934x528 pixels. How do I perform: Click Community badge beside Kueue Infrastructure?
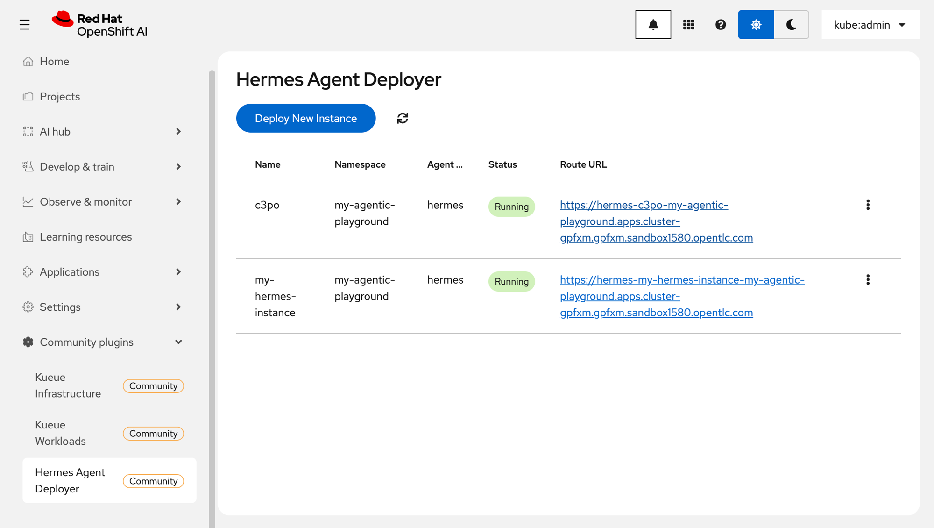(x=153, y=386)
